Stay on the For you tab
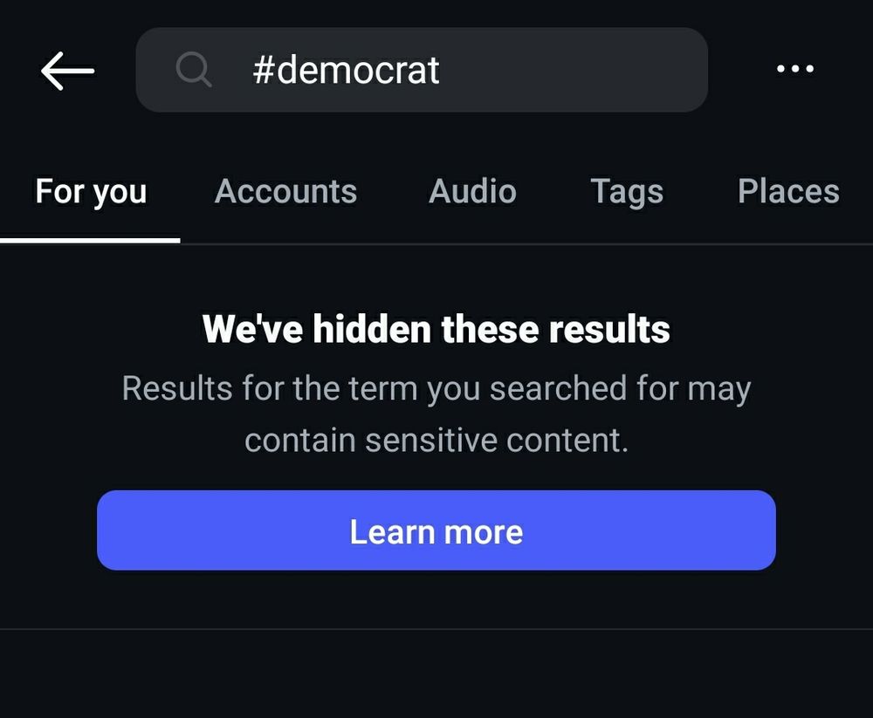 tap(90, 191)
